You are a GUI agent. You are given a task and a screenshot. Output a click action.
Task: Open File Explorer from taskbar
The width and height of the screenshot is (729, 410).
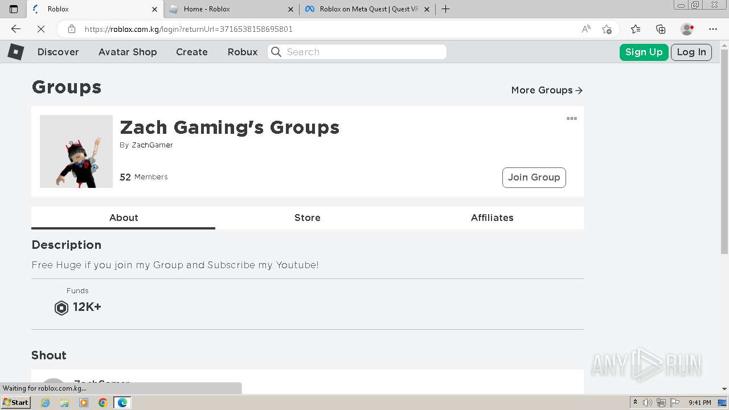[x=64, y=403]
